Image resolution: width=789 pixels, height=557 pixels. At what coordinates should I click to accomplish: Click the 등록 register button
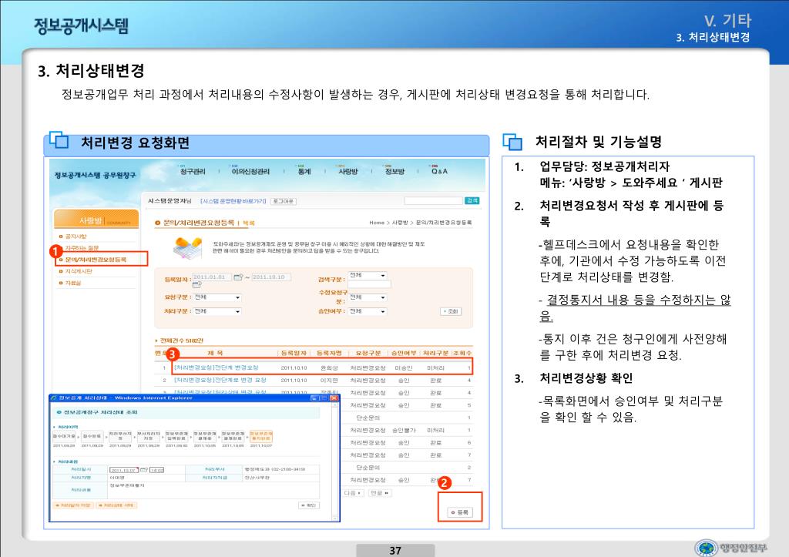[x=460, y=512]
